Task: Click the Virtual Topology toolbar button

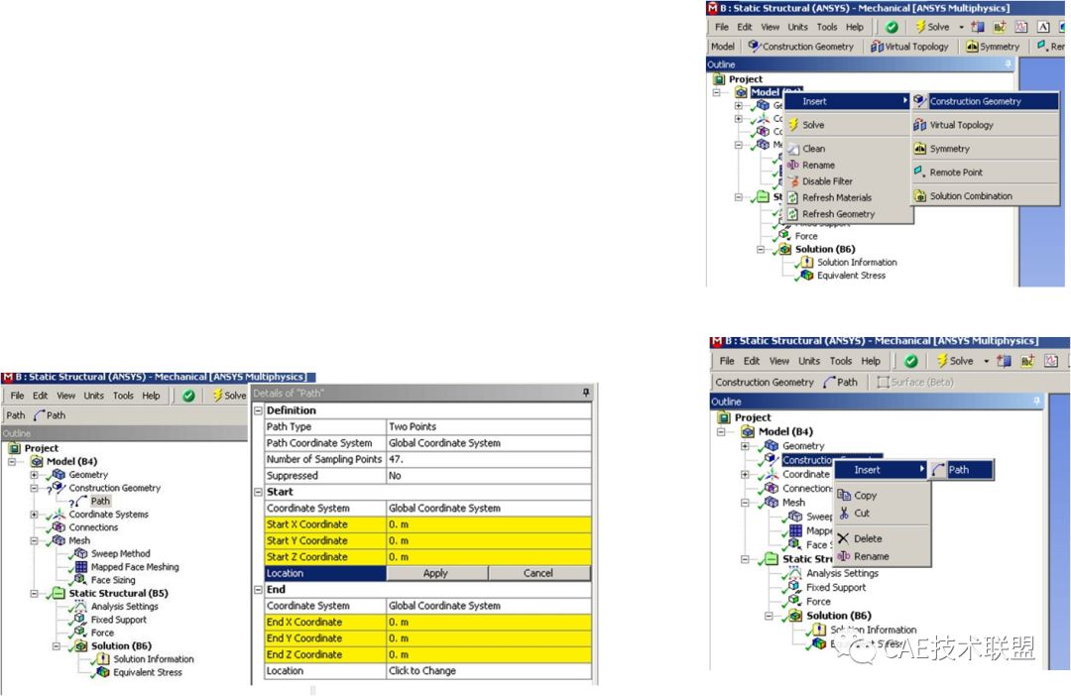Action: (909, 47)
